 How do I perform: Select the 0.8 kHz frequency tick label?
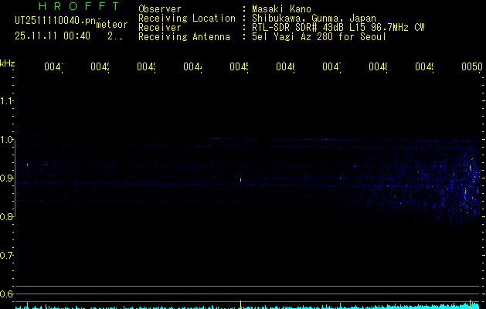pyautogui.click(x=8, y=217)
